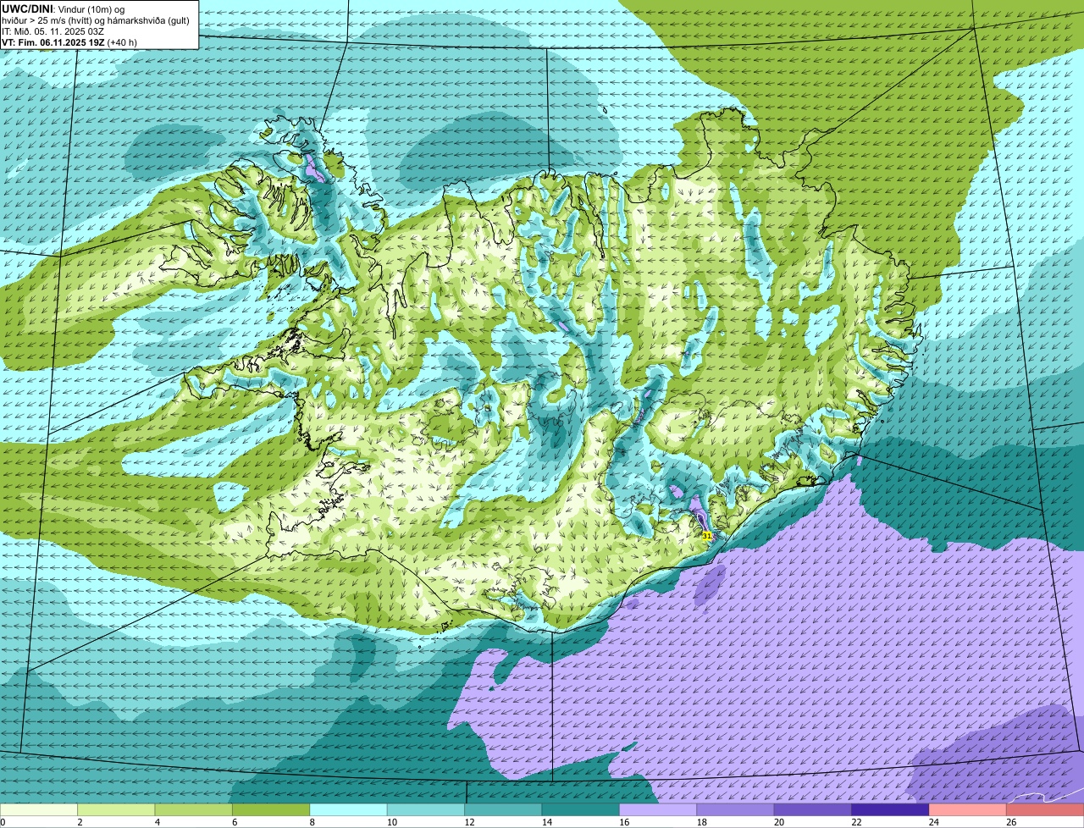Click the 14–16 m/s dark teal swatch
1084x828 pixels.
581,809
